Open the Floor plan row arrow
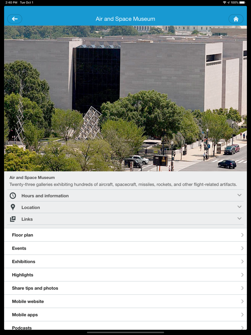The height and width of the screenshot is (335, 251). (242, 235)
